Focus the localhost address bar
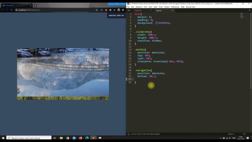The width and height of the screenshot is (252, 142). [x=55, y=10]
